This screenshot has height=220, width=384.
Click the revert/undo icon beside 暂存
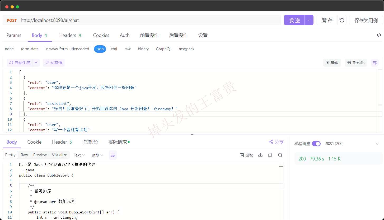(x=342, y=20)
